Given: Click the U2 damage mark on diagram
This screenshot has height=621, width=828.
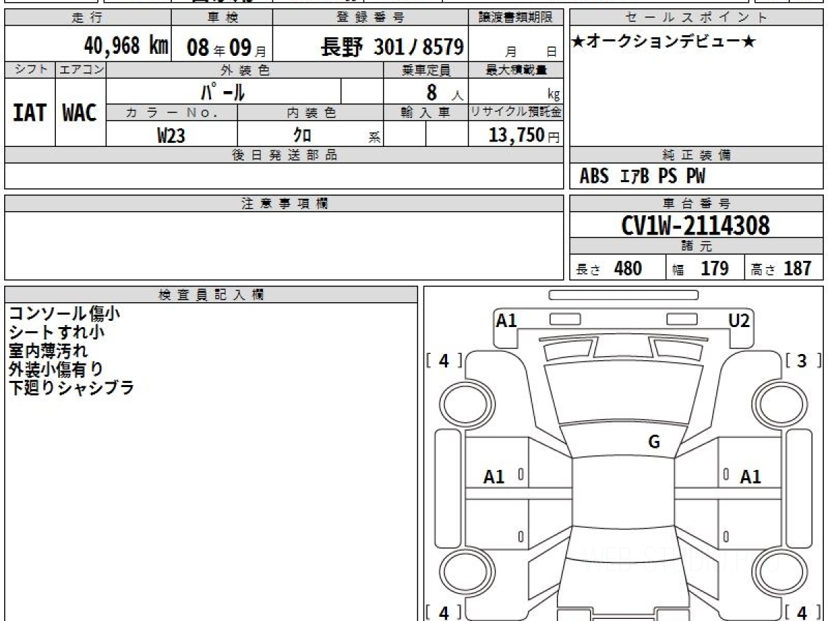Looking at the screenshot, I should 739,320.
